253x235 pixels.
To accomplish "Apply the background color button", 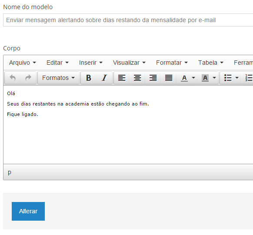I will 205,78.
